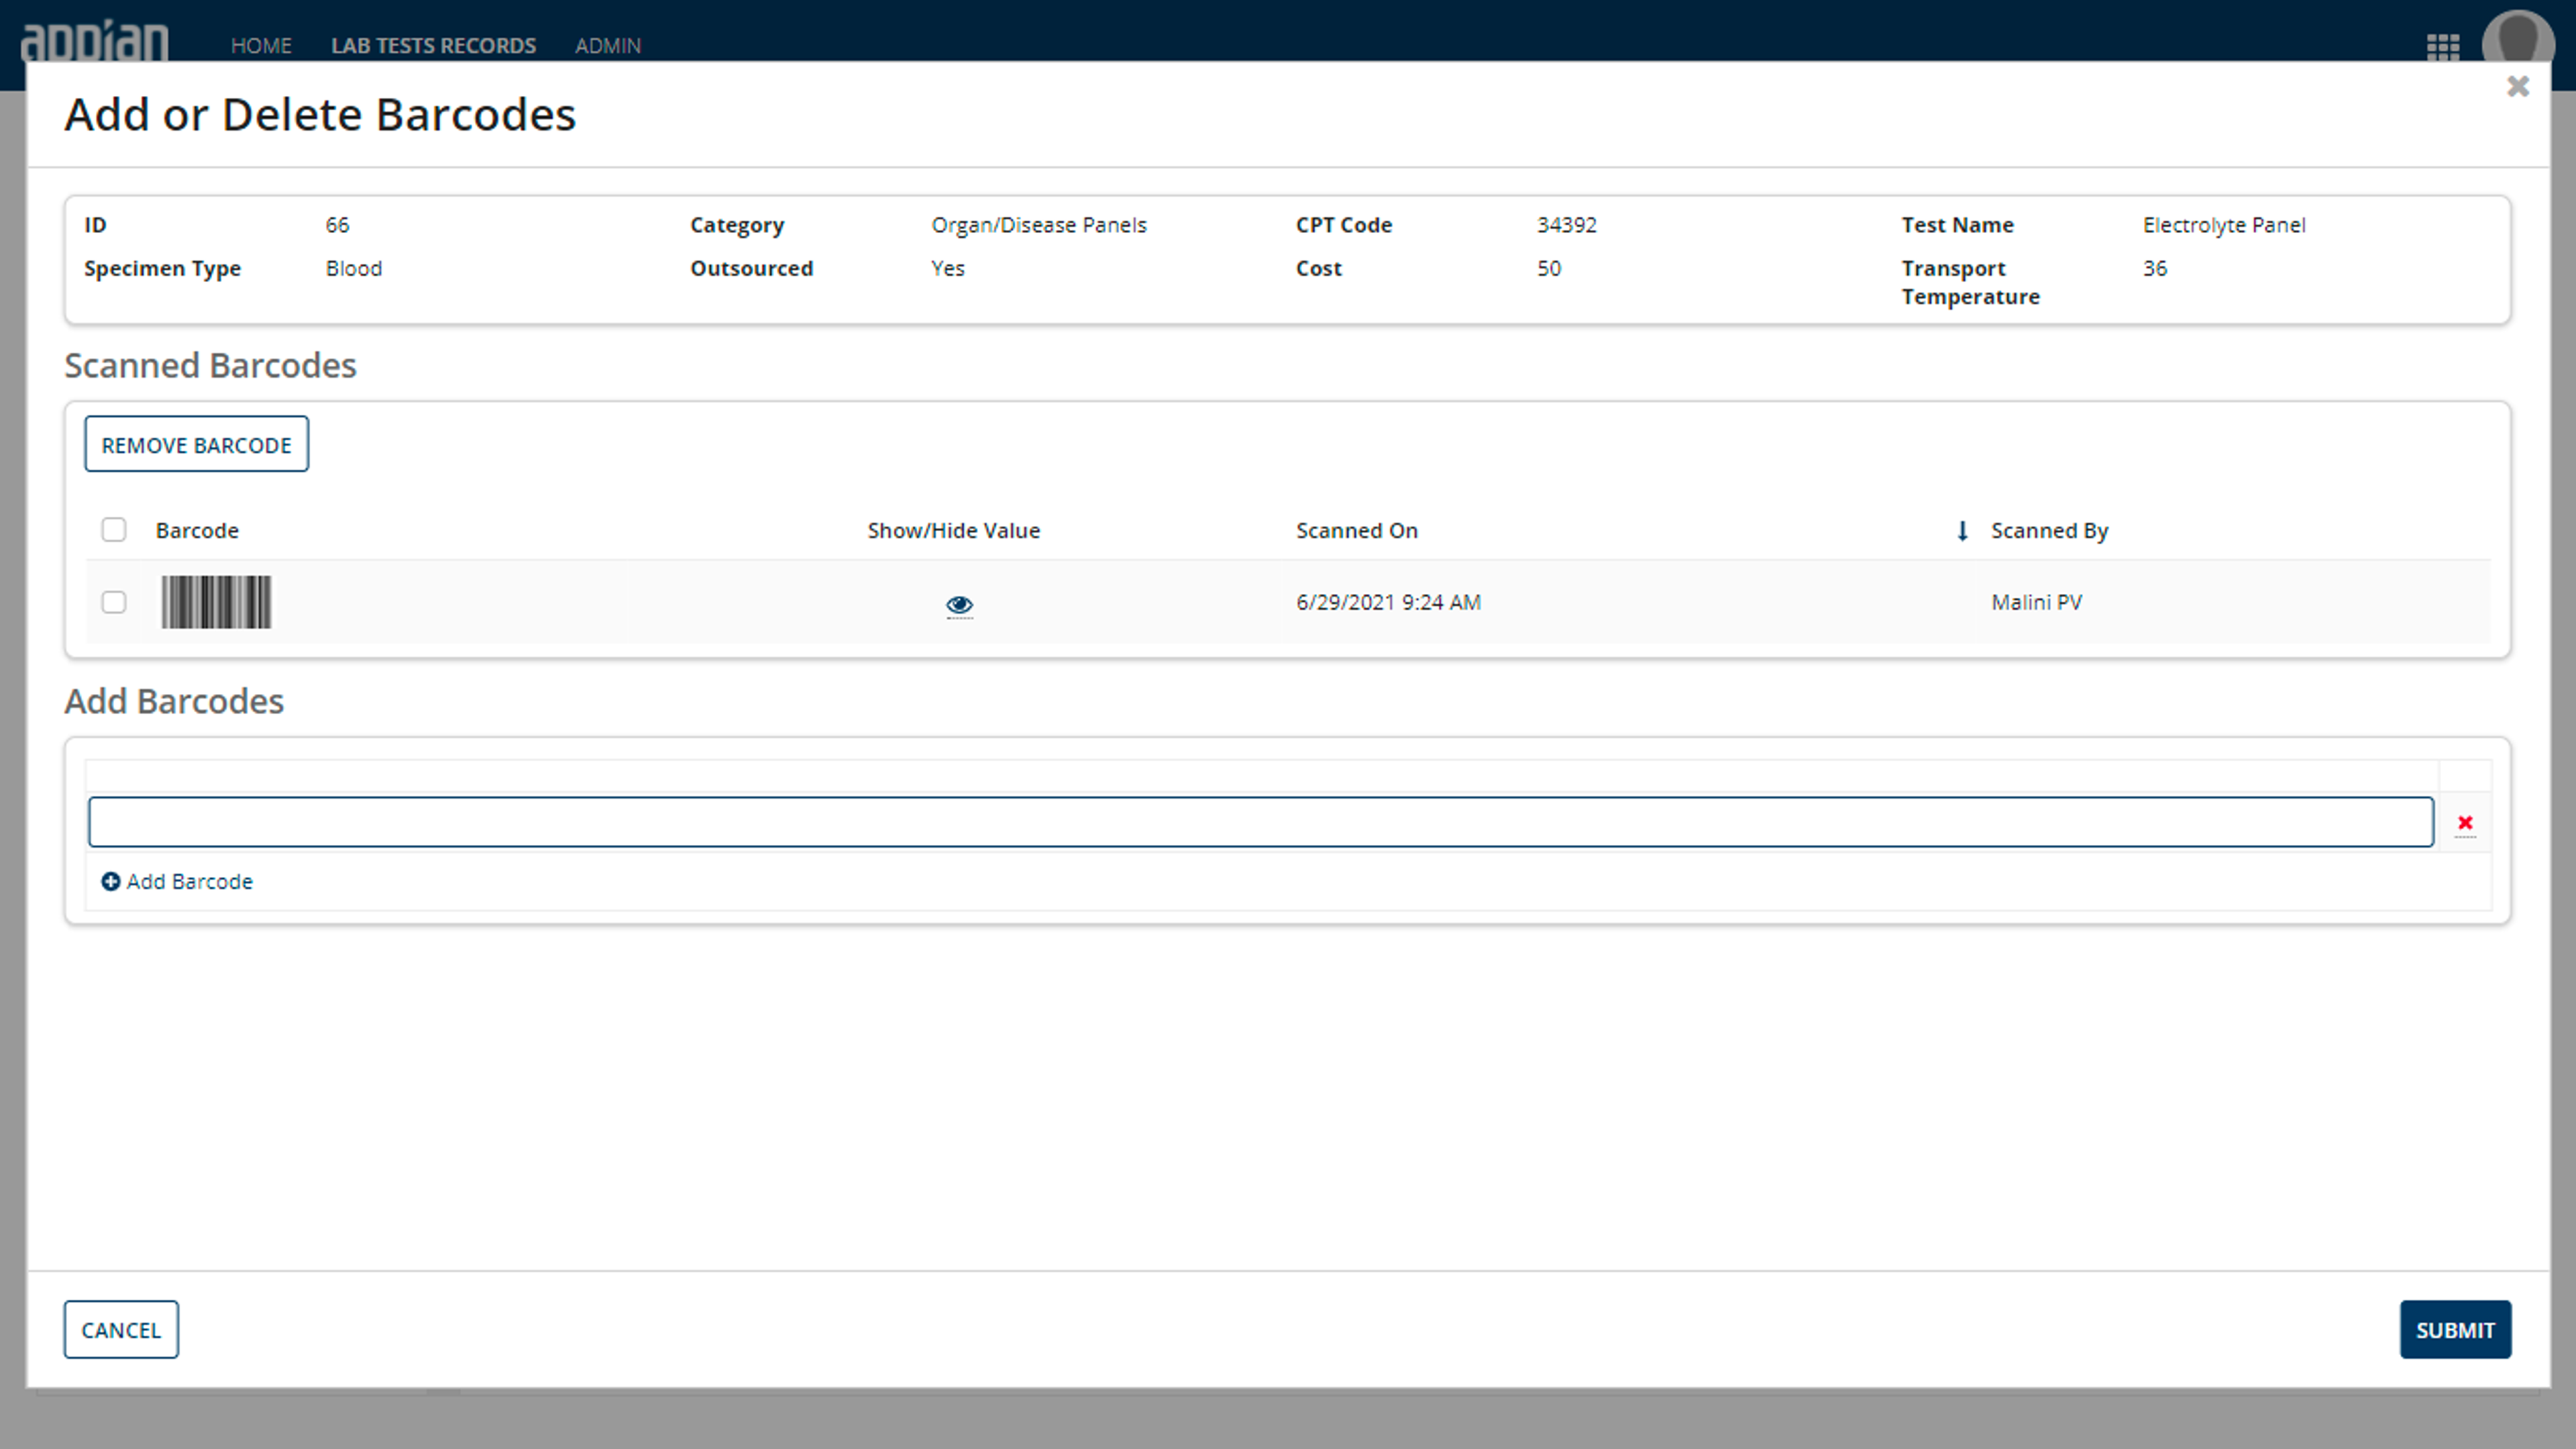Submit the barcode changes
This screenshot has width=2576, height=1449.
(x=2455, y=1329)
